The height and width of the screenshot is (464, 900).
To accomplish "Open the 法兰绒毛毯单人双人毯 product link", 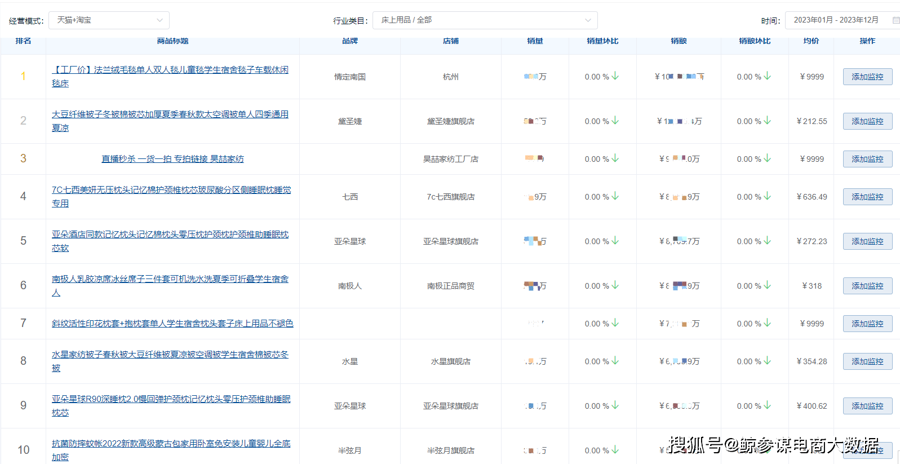I will 170,77.
